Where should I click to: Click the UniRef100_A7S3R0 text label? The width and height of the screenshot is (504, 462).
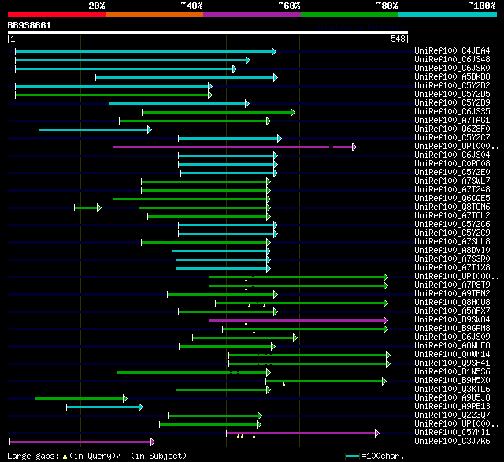click(x=452, y=259)
